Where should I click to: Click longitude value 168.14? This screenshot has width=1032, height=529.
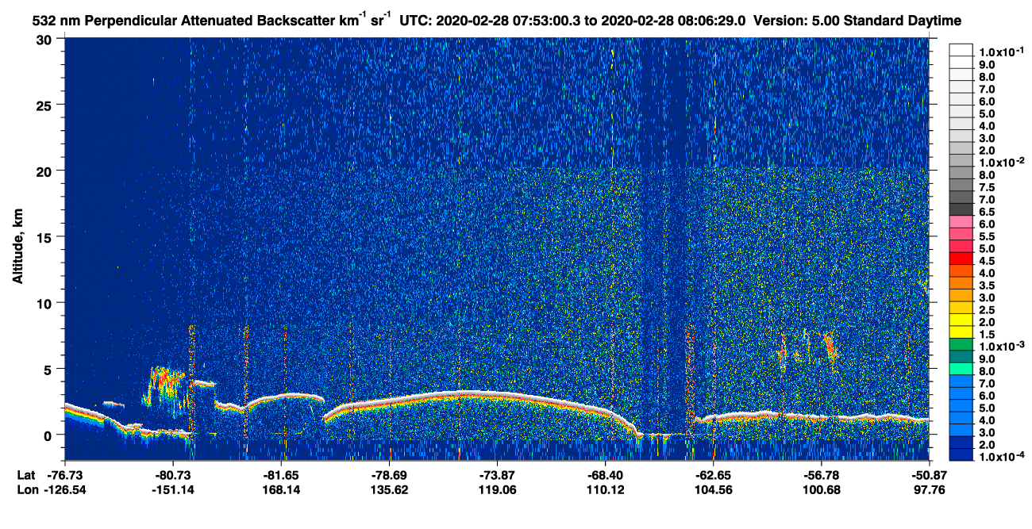(x=281, y=489)
